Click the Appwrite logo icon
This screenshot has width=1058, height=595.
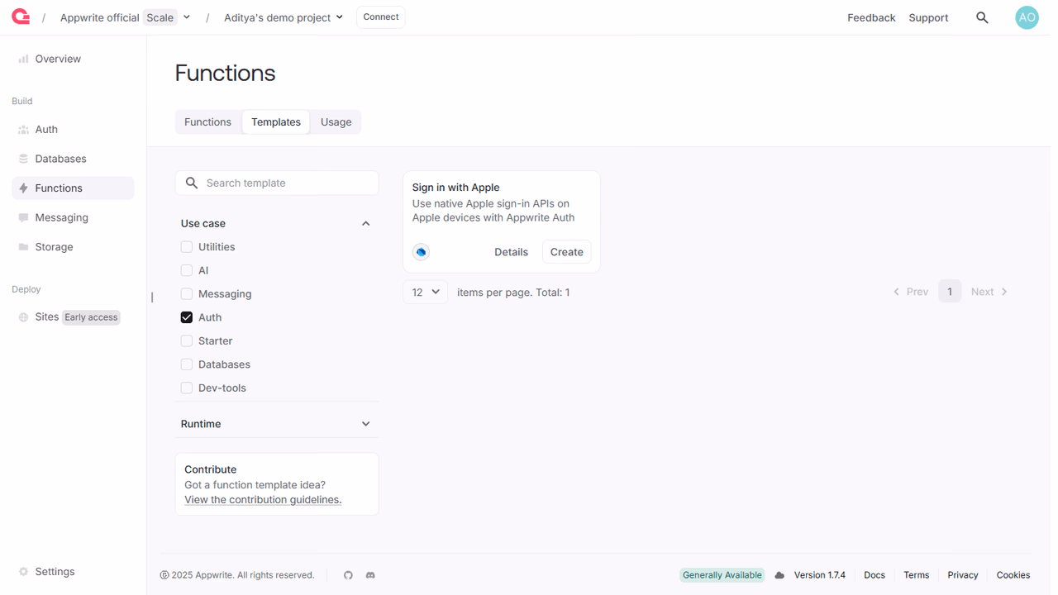click(21, 17)
